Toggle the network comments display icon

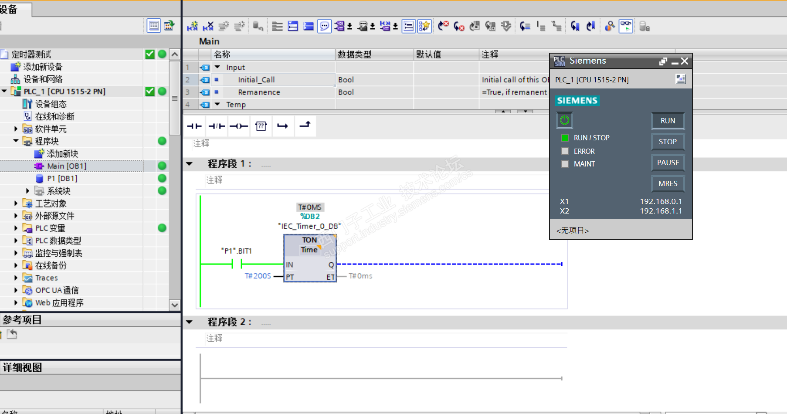tap(408, 26)
